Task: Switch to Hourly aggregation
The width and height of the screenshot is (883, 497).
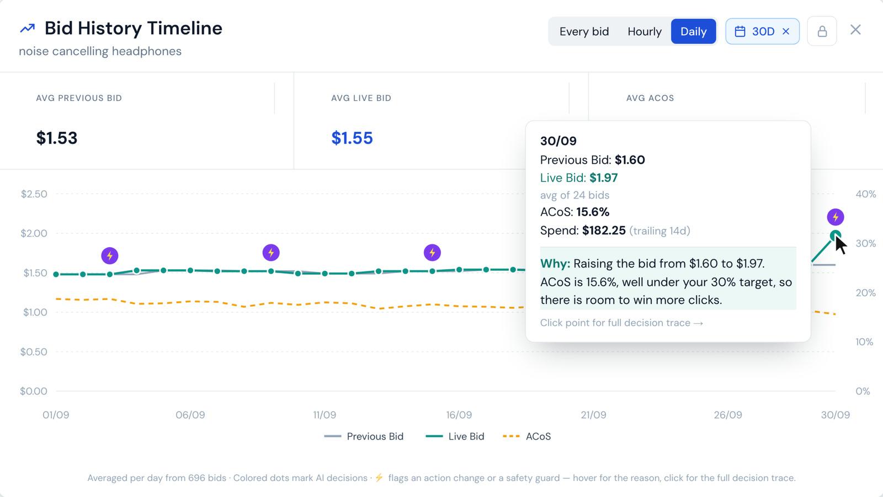Action: coord(644,31)
